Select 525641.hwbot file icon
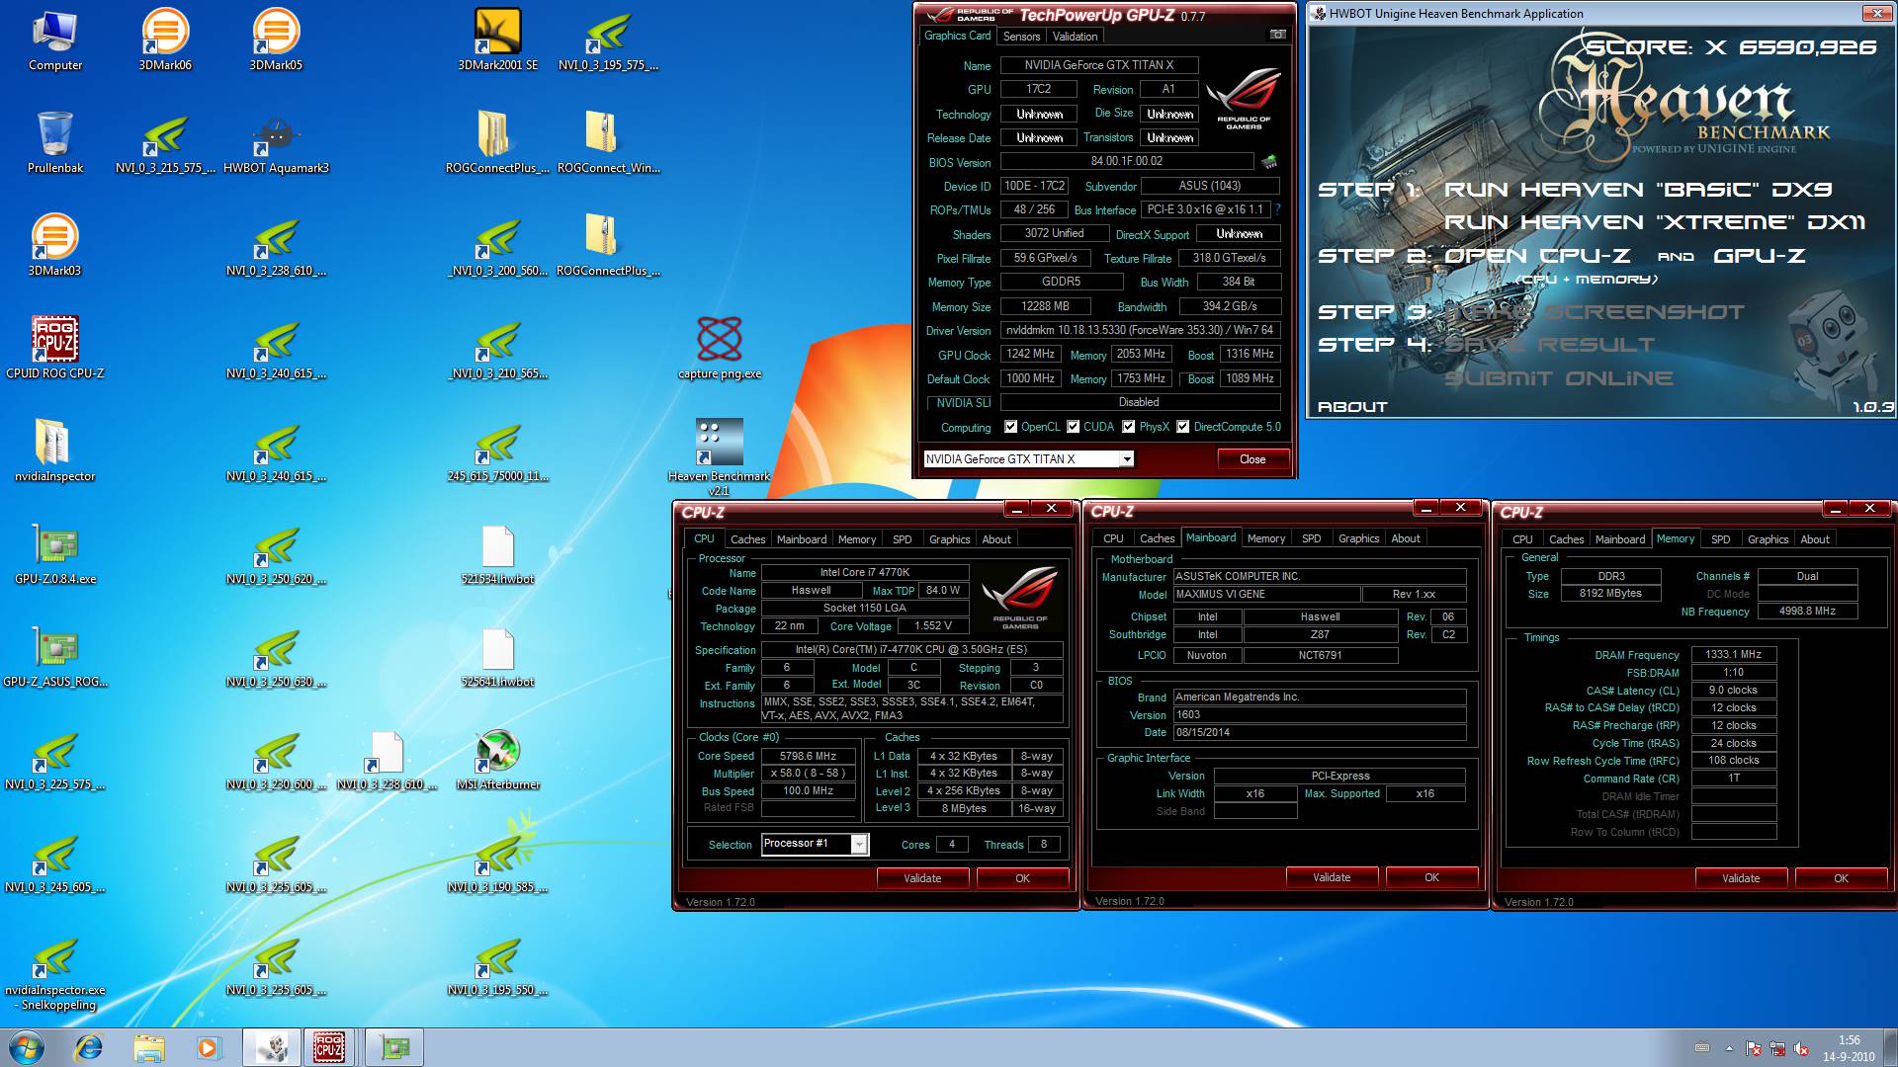The width and height of the screenshot is (1898, 1067). click(498, 656)
